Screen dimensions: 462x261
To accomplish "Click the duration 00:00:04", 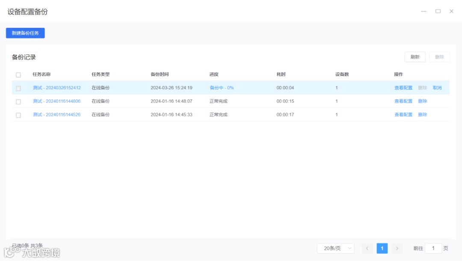I will pos(285,88).
